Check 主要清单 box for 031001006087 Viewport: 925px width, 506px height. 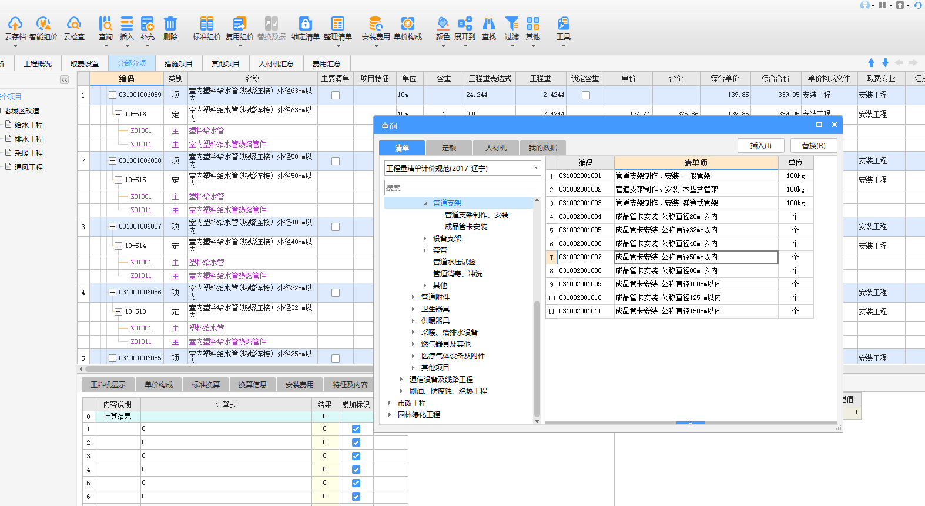tap(336, 227)
